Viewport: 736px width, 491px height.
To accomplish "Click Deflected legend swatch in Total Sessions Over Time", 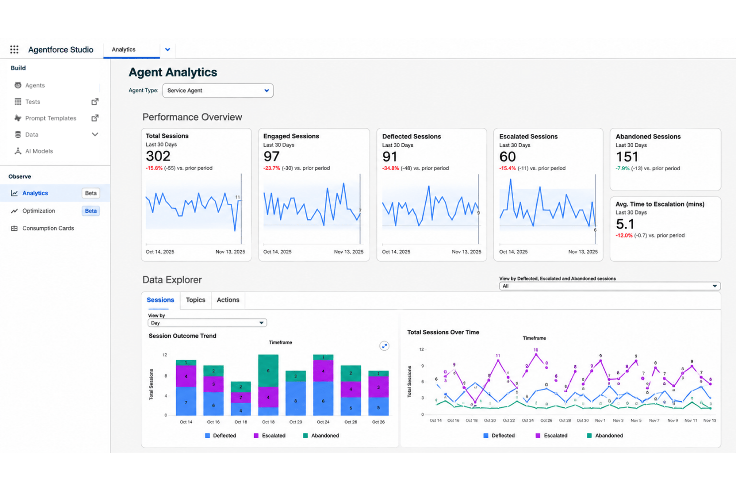I will tap(486, 435).
